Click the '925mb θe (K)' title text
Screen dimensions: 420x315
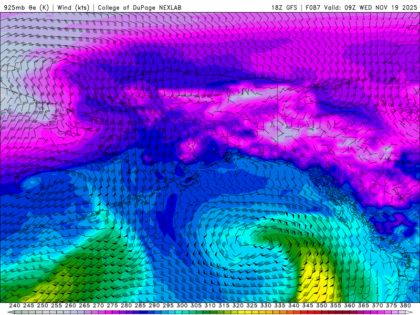pos(26,7)
